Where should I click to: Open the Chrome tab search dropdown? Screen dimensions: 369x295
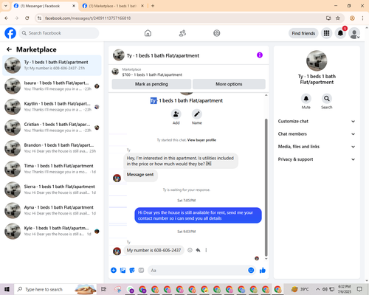point(5,6)
